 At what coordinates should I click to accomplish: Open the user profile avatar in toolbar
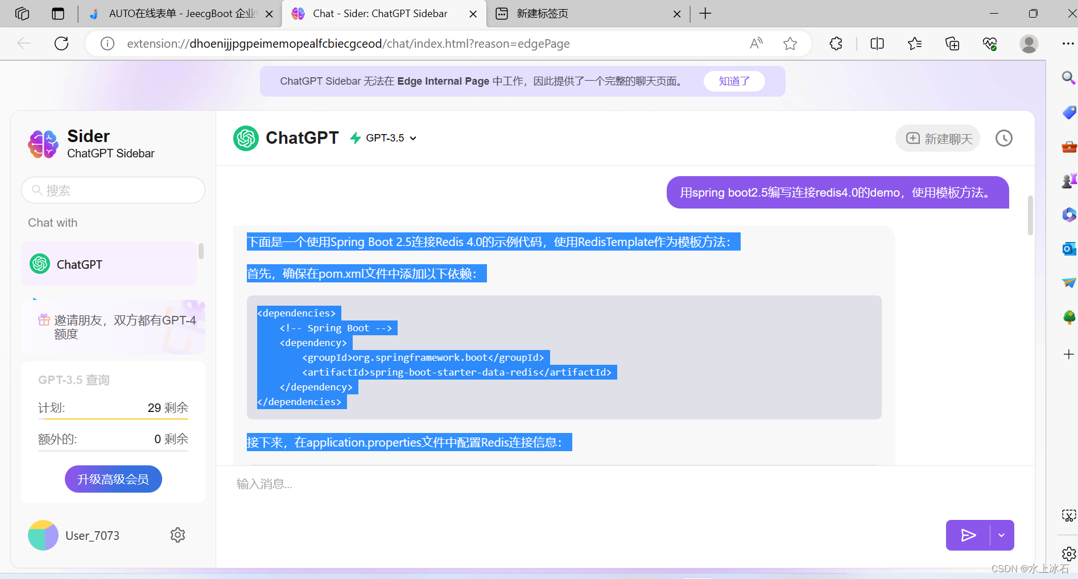(1029, 44)
